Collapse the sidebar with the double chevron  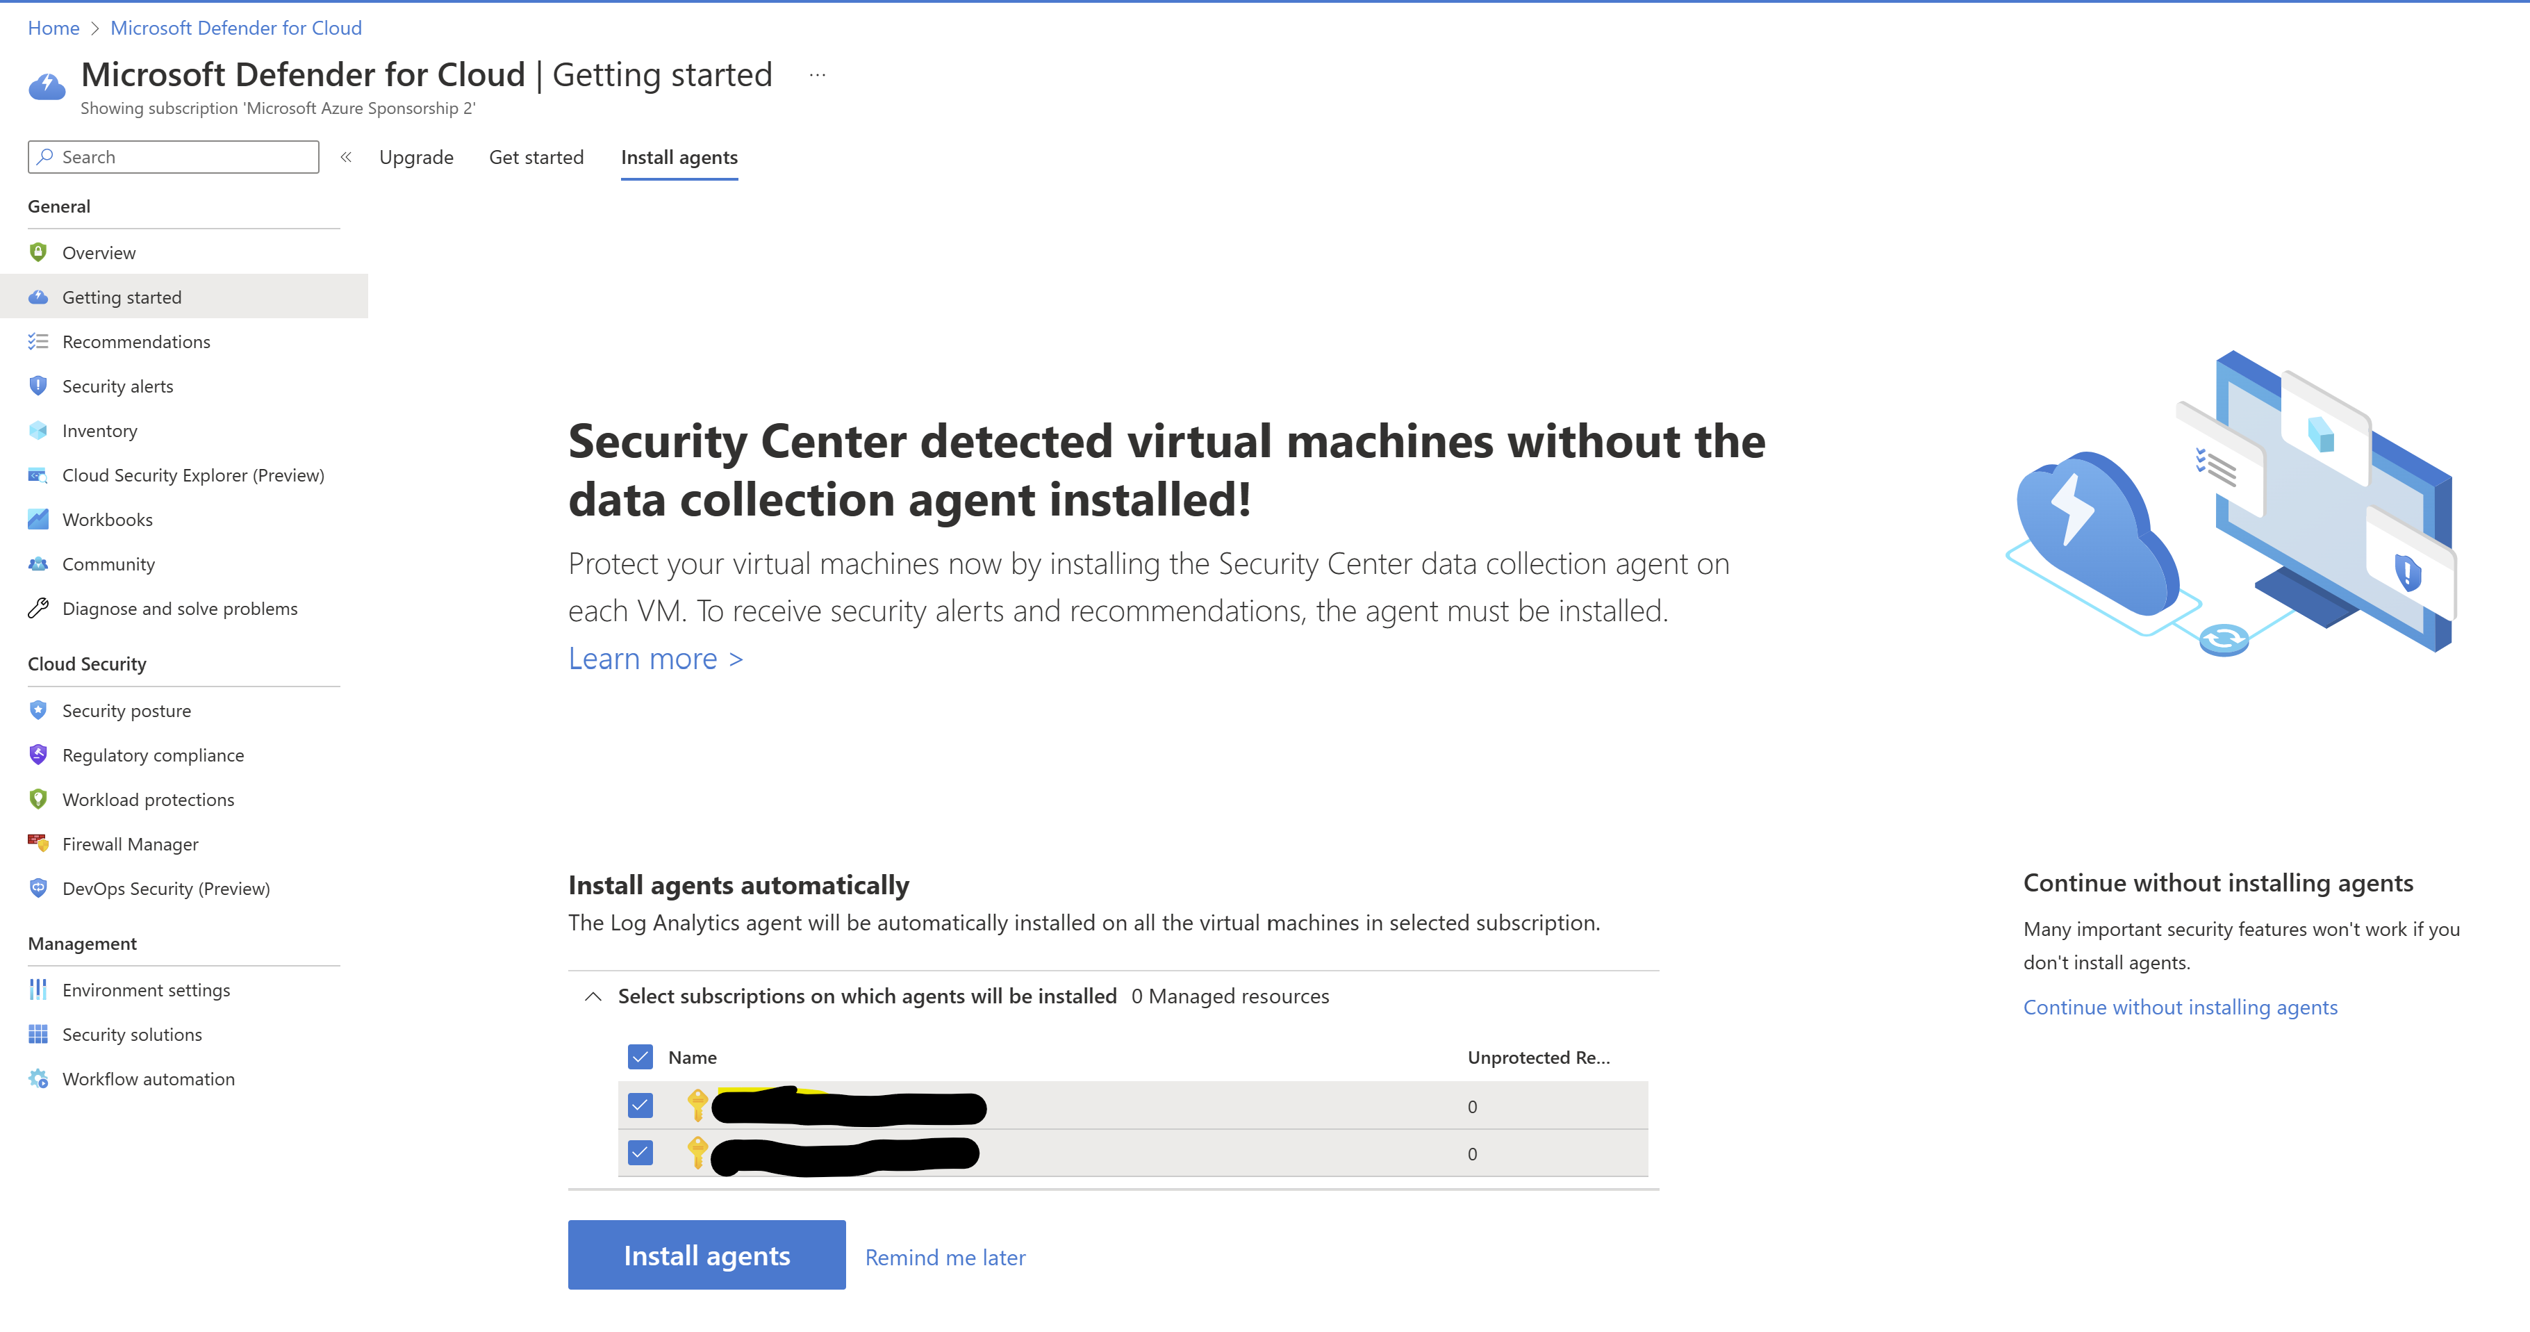[346, 156]
